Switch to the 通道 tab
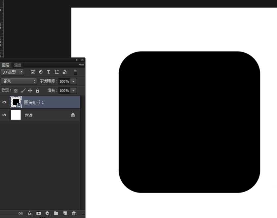Image resolution: width=277 pixels, height=218 pixels. pyautogui.click(x=18, y=65)
